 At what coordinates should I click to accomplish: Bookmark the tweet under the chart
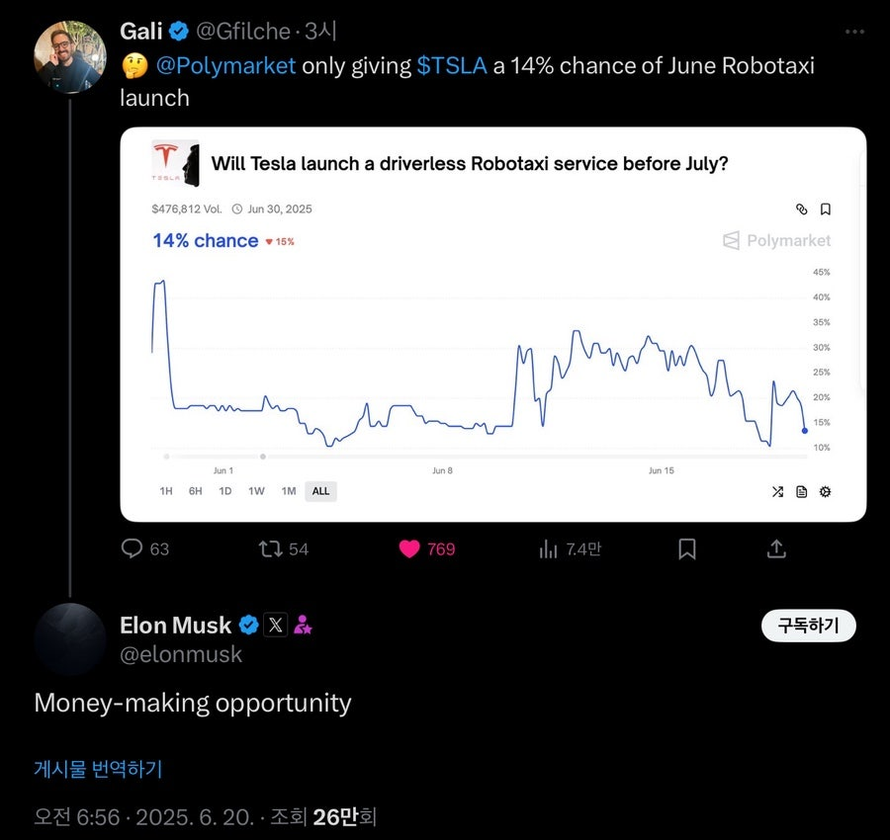click(x=687, y=549)
